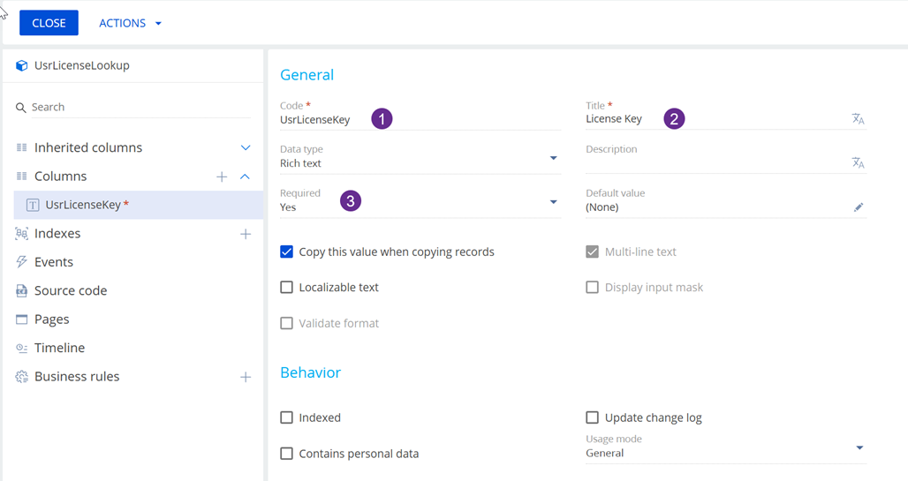Enable Contains personal data checkbox
908x481 pixels.
tap(287, 454)
